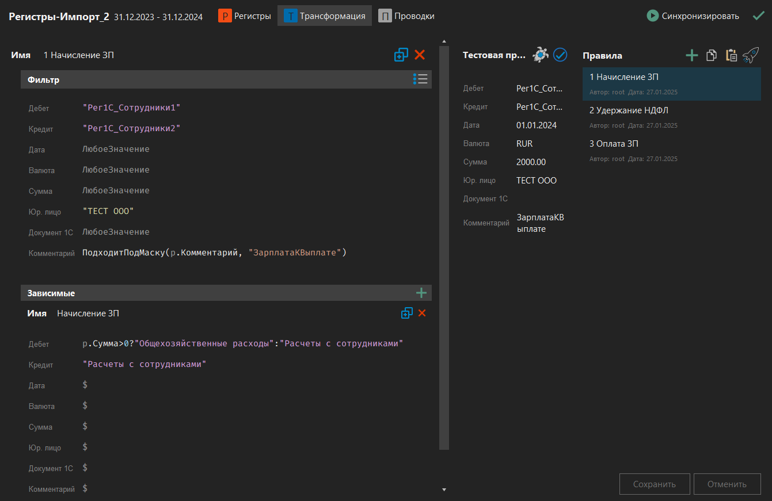This screenshot has width=772, height=501.
Task: Toggle the blue checkmark beside Тестовая пр...
Action: pyautogui.click(x=560, y=54)
